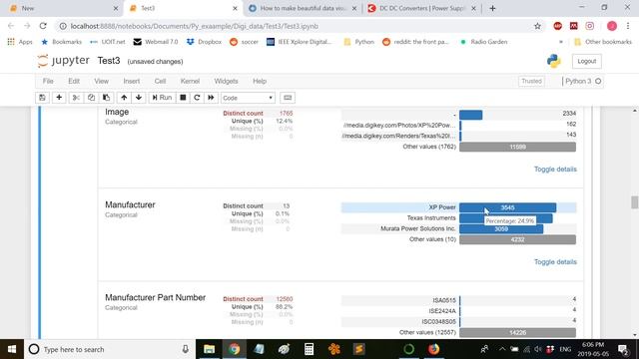Viewport: 639px width, 359px height.
Task: Show hidden bookmarks with the chevron
Action: click(x=561, y=42)
